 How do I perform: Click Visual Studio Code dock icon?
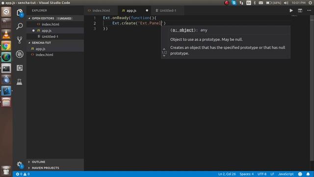[x=6, y=91]
